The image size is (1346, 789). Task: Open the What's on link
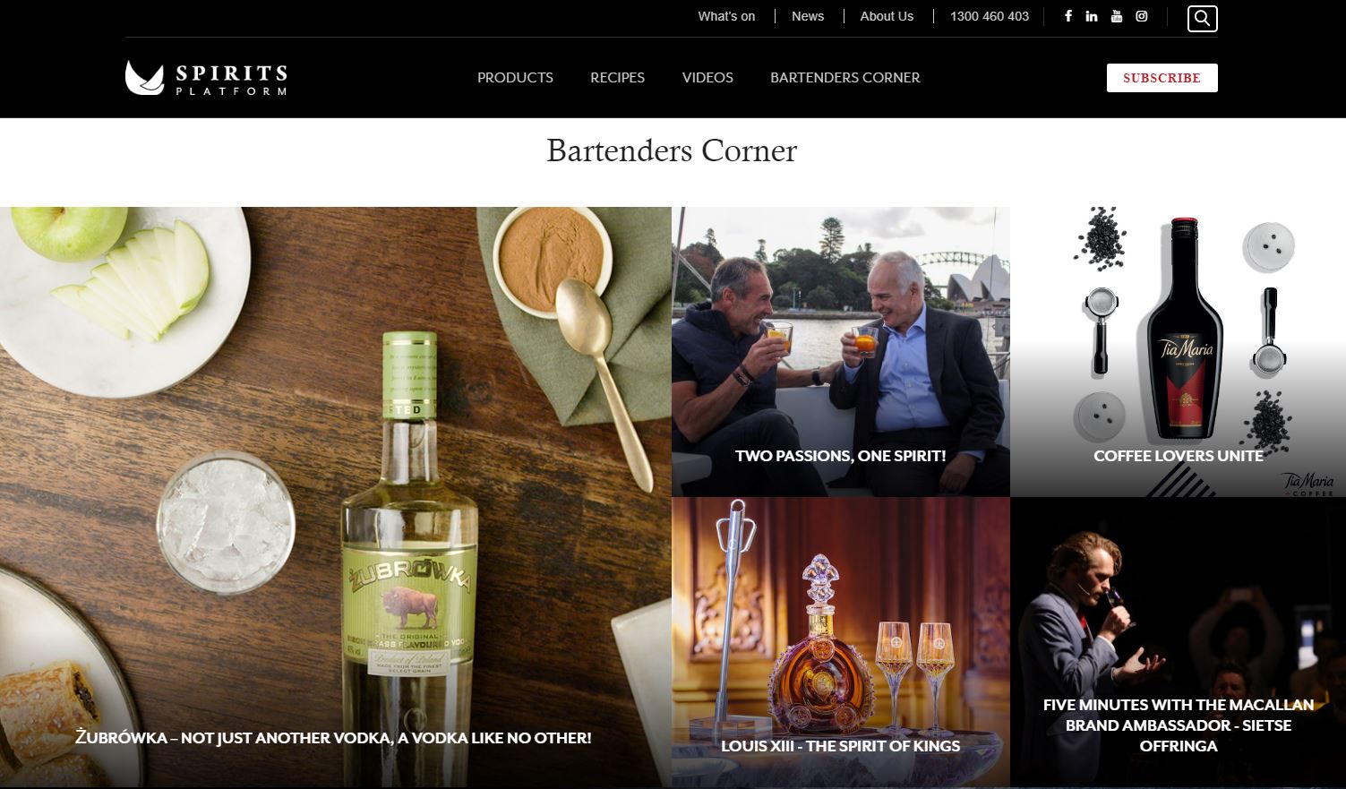[726, 16]
